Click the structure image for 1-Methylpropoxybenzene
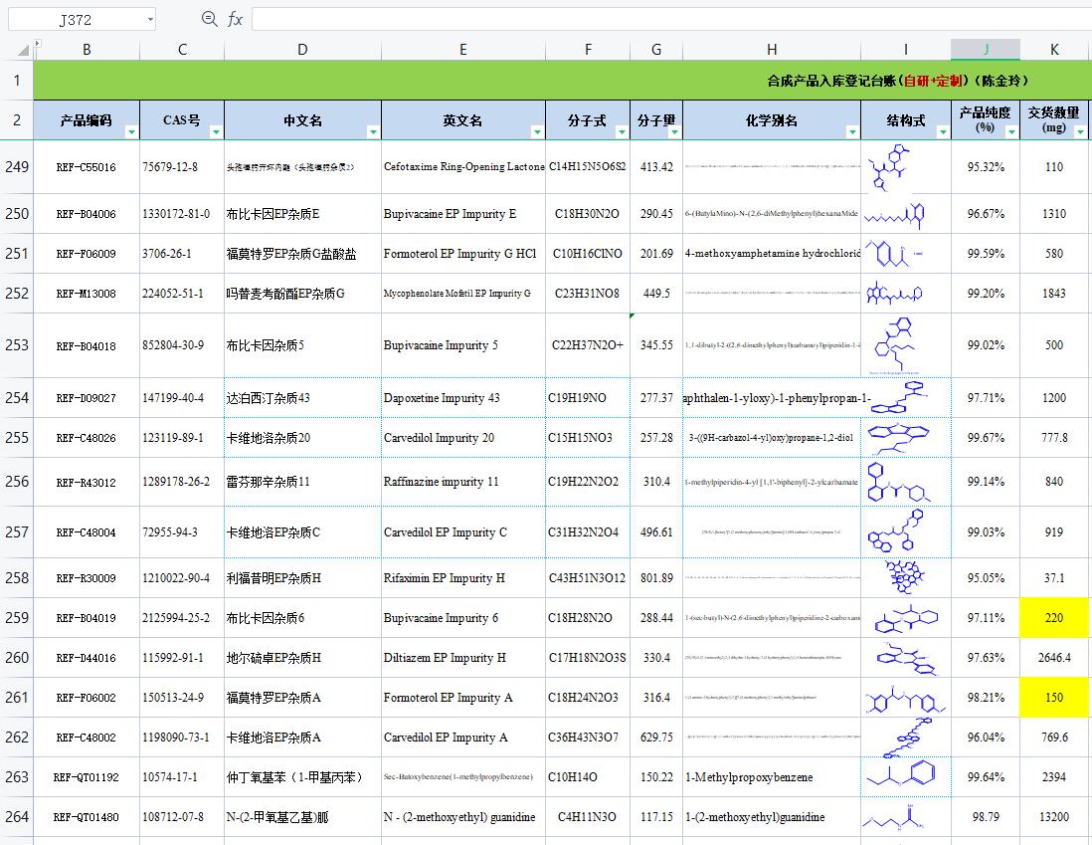The height and width of the screenshot is (845, 1092). tap(902, 775)
